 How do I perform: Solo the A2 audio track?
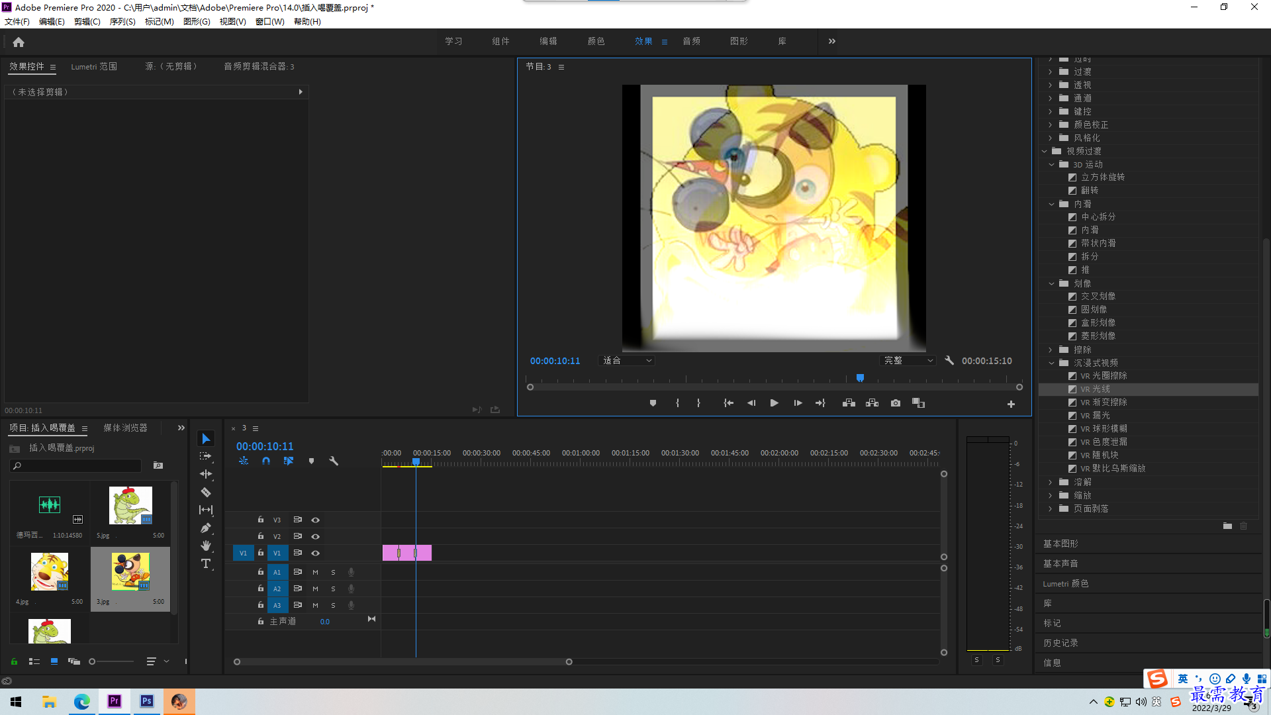click(x=333, y=589)
